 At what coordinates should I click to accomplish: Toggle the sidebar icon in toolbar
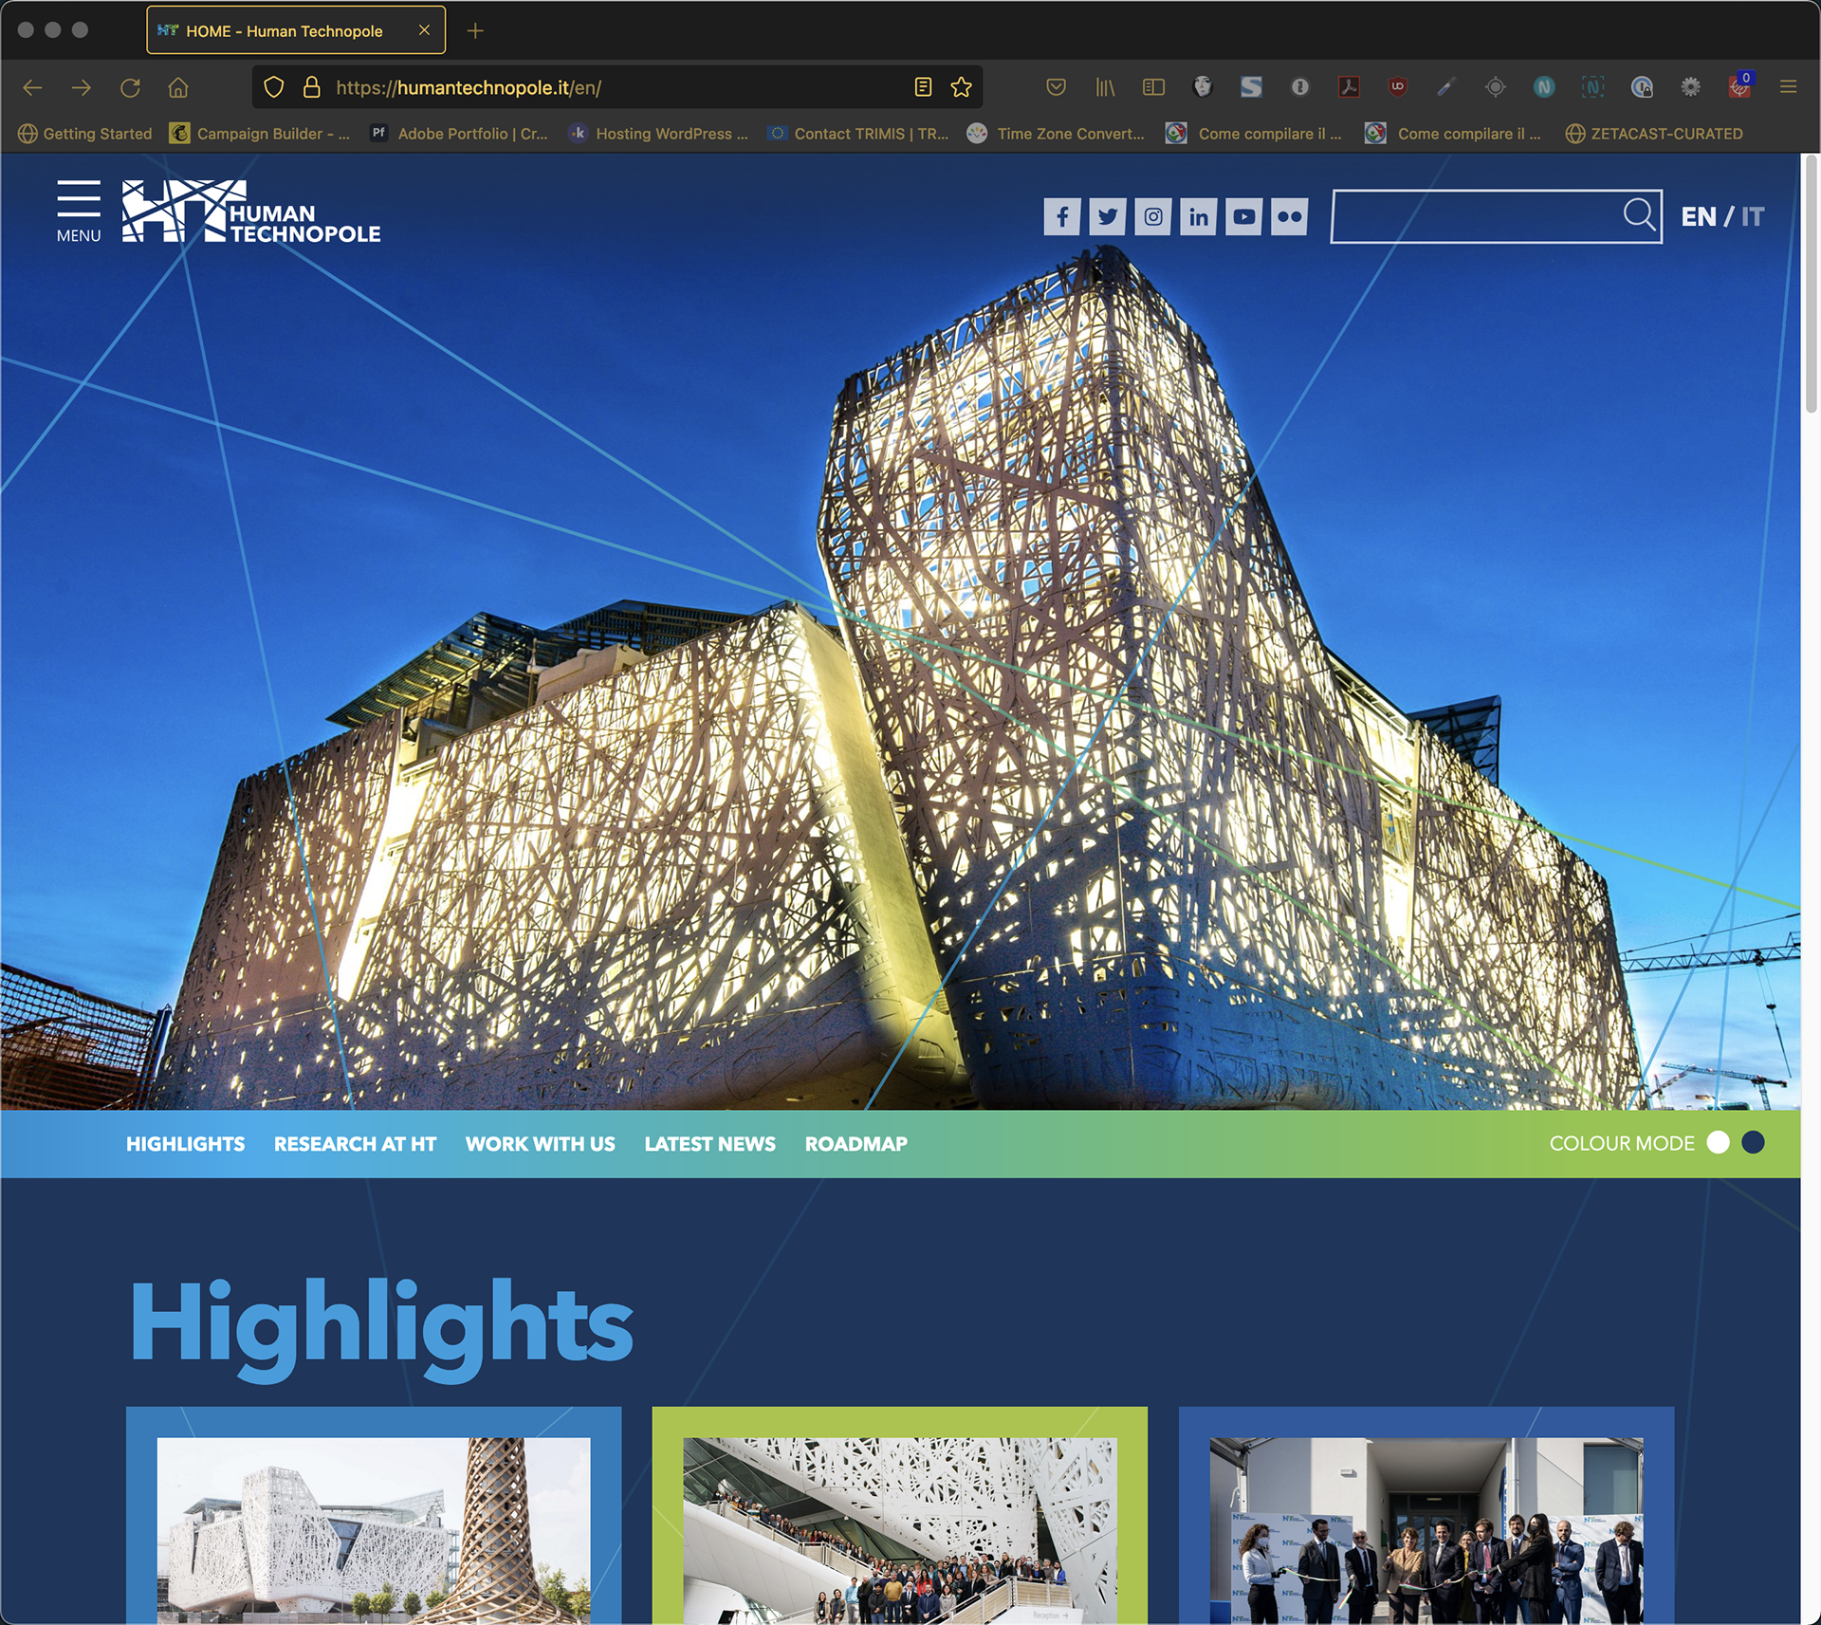click(x=1153, y=87)
